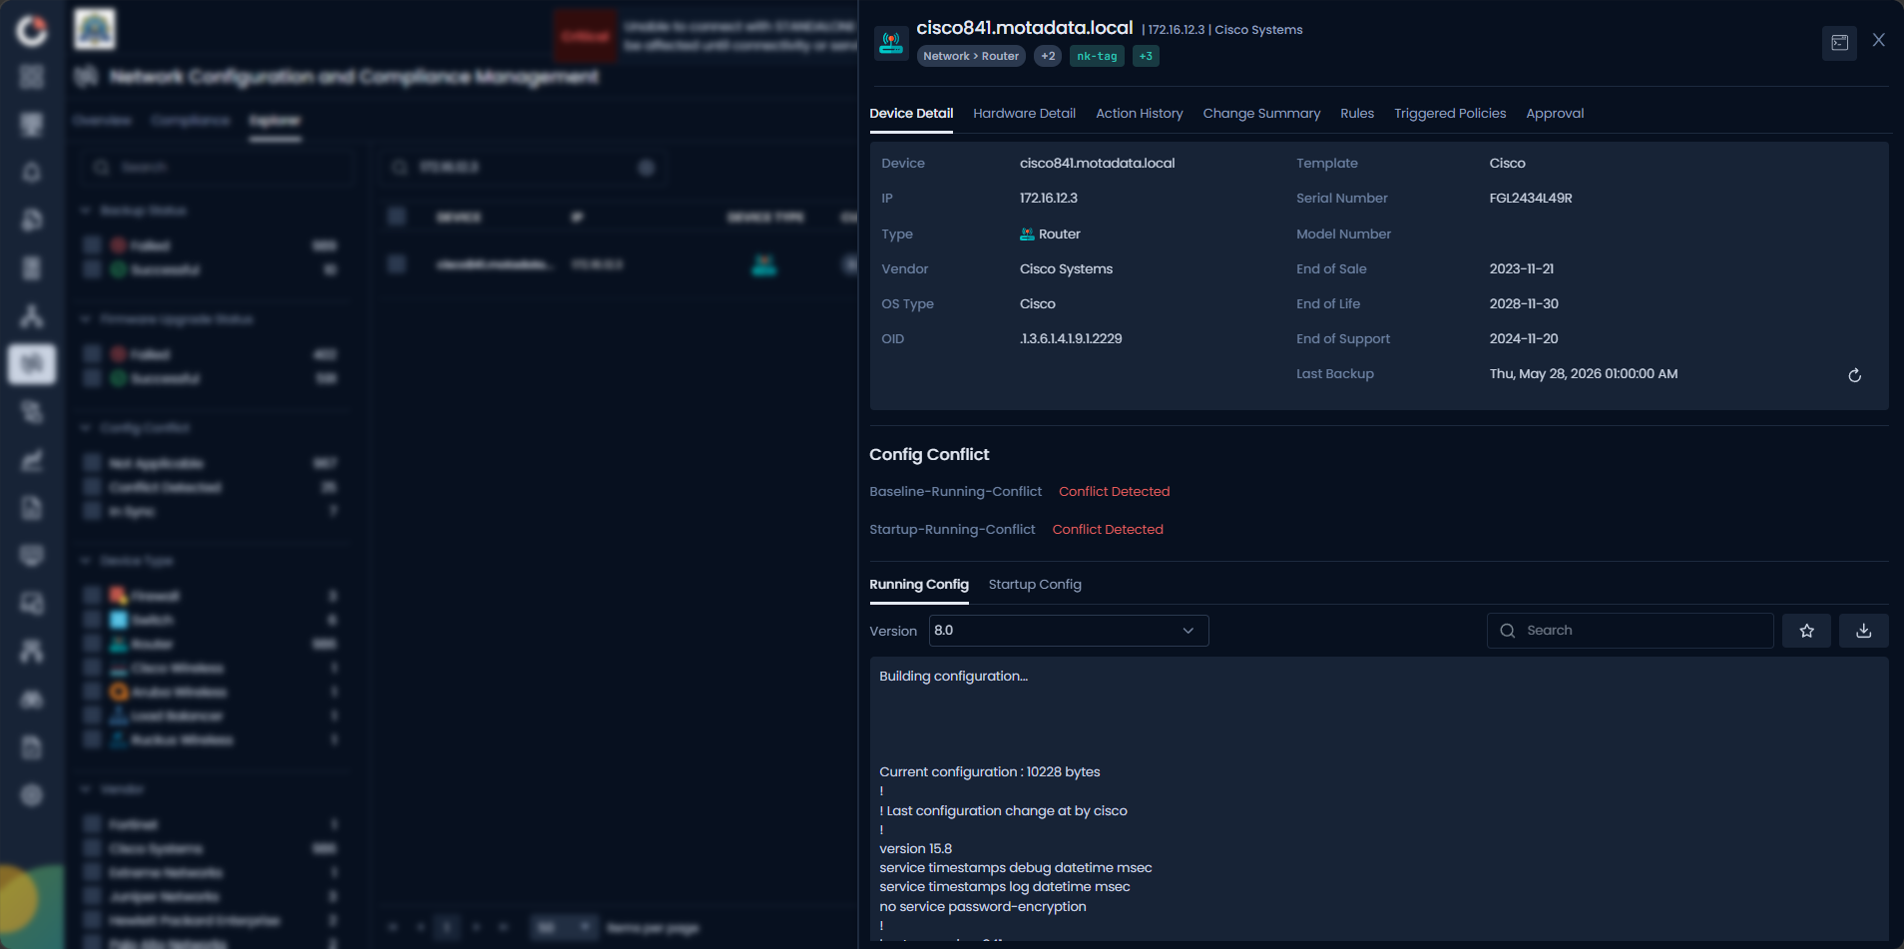Screen dimensions: 1904x949
Task: Click 'Current configuration : 10228 bytes' line
Action: (990, 772)
